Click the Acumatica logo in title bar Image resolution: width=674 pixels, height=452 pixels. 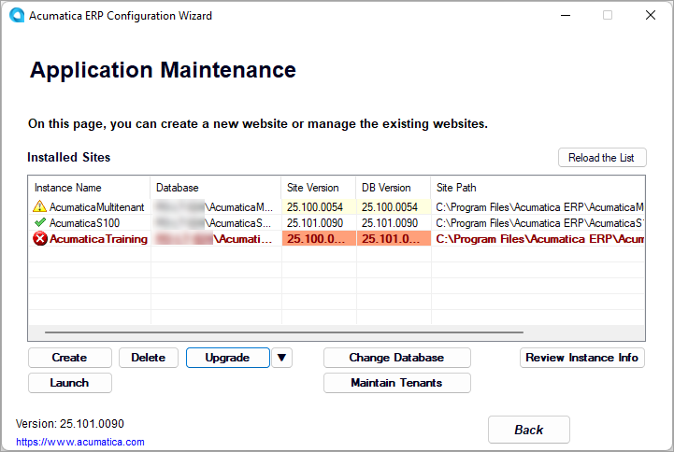pyautogui.click(x=17, y=15)
